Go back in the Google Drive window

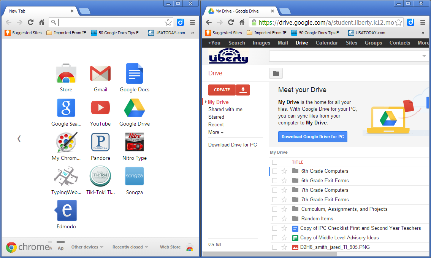[209, 22]
